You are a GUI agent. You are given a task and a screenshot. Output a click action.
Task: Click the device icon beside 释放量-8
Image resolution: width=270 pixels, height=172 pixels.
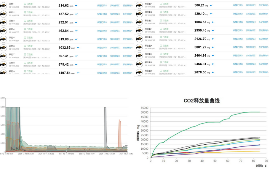tap(139, 64)
